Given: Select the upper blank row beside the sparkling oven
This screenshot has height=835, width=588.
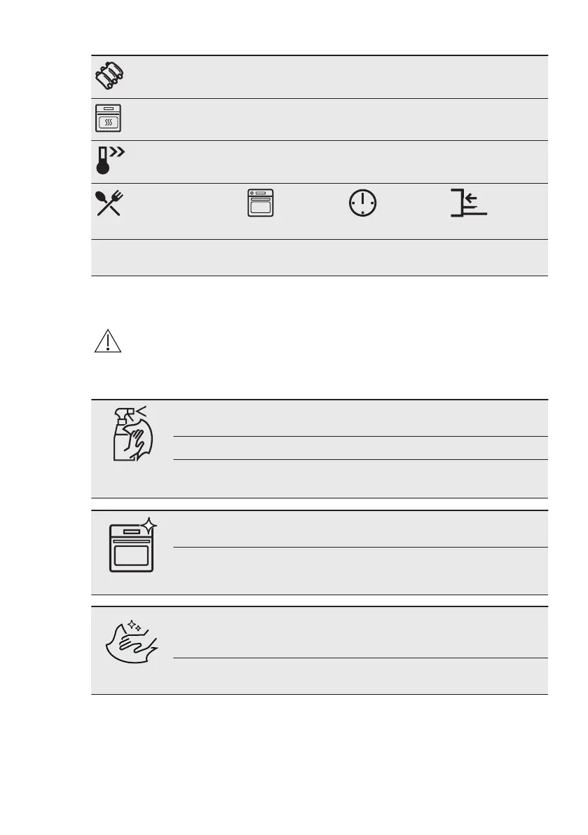Looking at the screenshot, I should coord(360,529).
